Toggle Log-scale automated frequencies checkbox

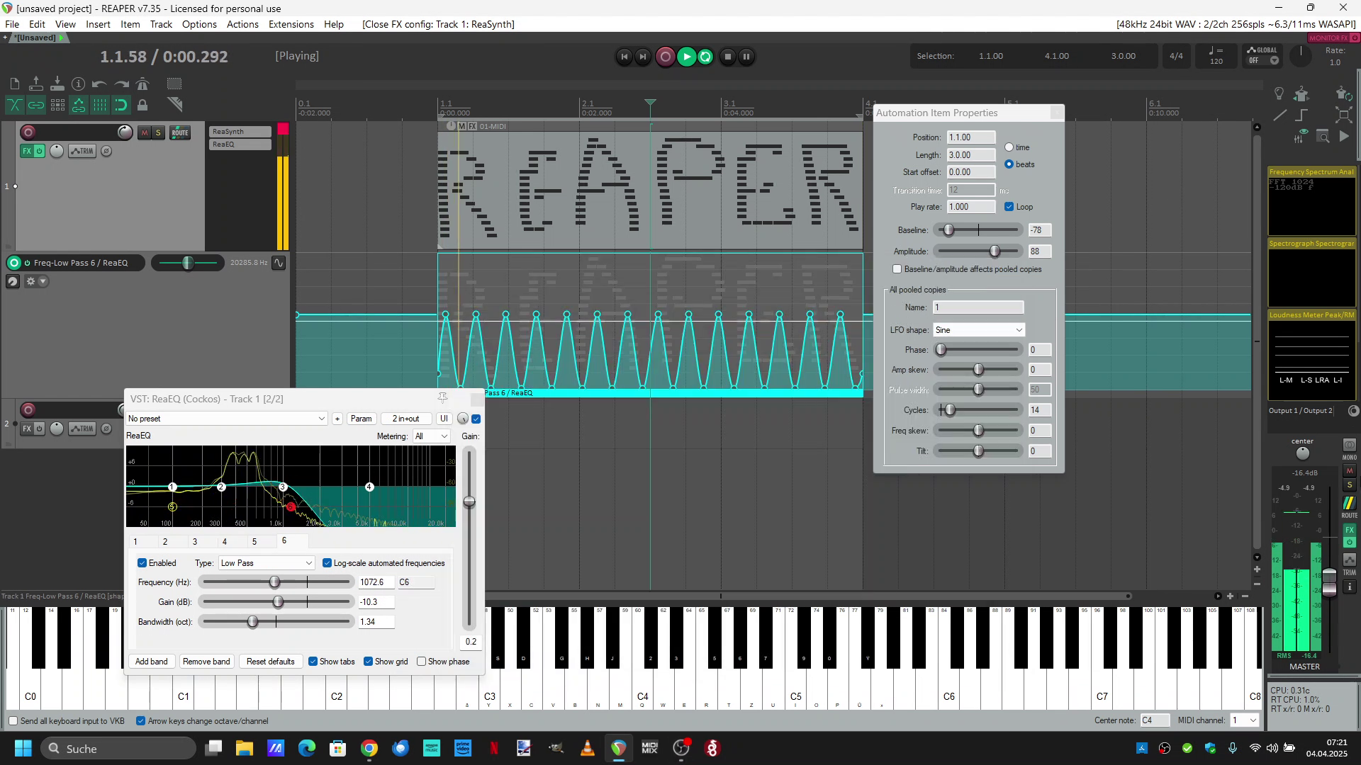(327, 563)
